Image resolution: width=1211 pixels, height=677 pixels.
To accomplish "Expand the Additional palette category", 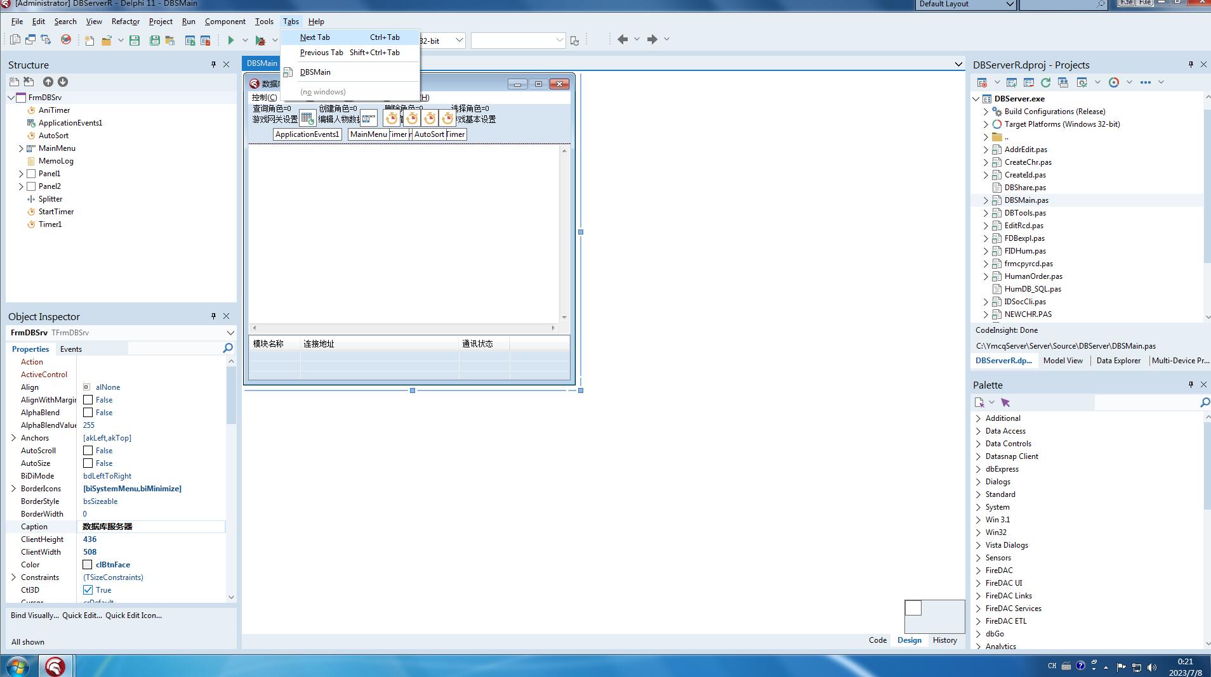I will (978, 418).
